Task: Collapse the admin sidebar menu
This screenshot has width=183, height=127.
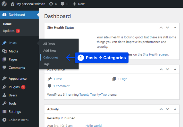Action: pyautogui.click(x=19, y=120)
